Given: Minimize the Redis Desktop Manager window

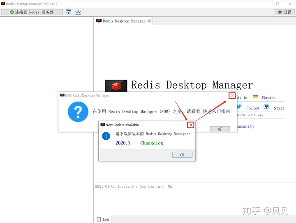Looking at the screenshot, I should [x=265, y=4].
